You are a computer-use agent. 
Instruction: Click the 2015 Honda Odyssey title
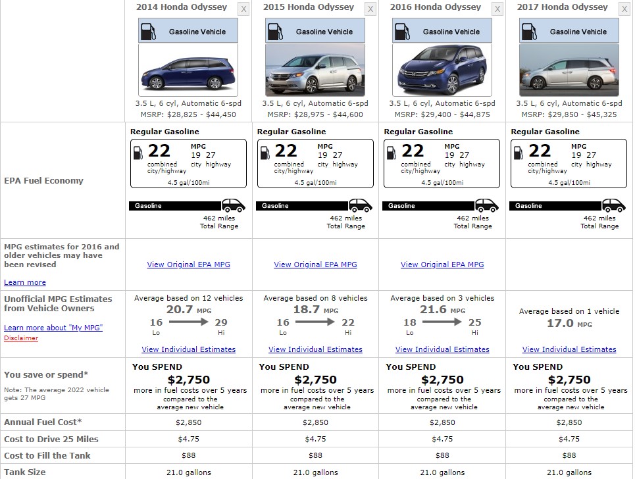point(308,7)
